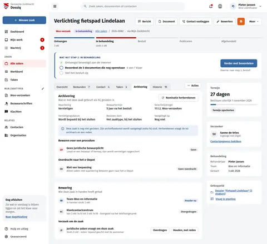Open Dashboard from the sidebar
Image resolution: width=267 pixels, height=244 pixels.
[24, 32]
